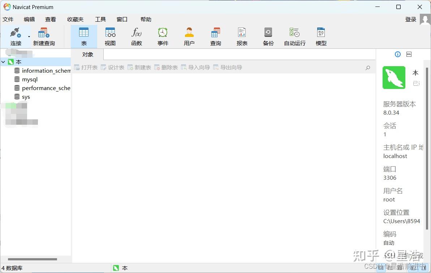Open the Window (窗口) menu

(x=122, y=19)
